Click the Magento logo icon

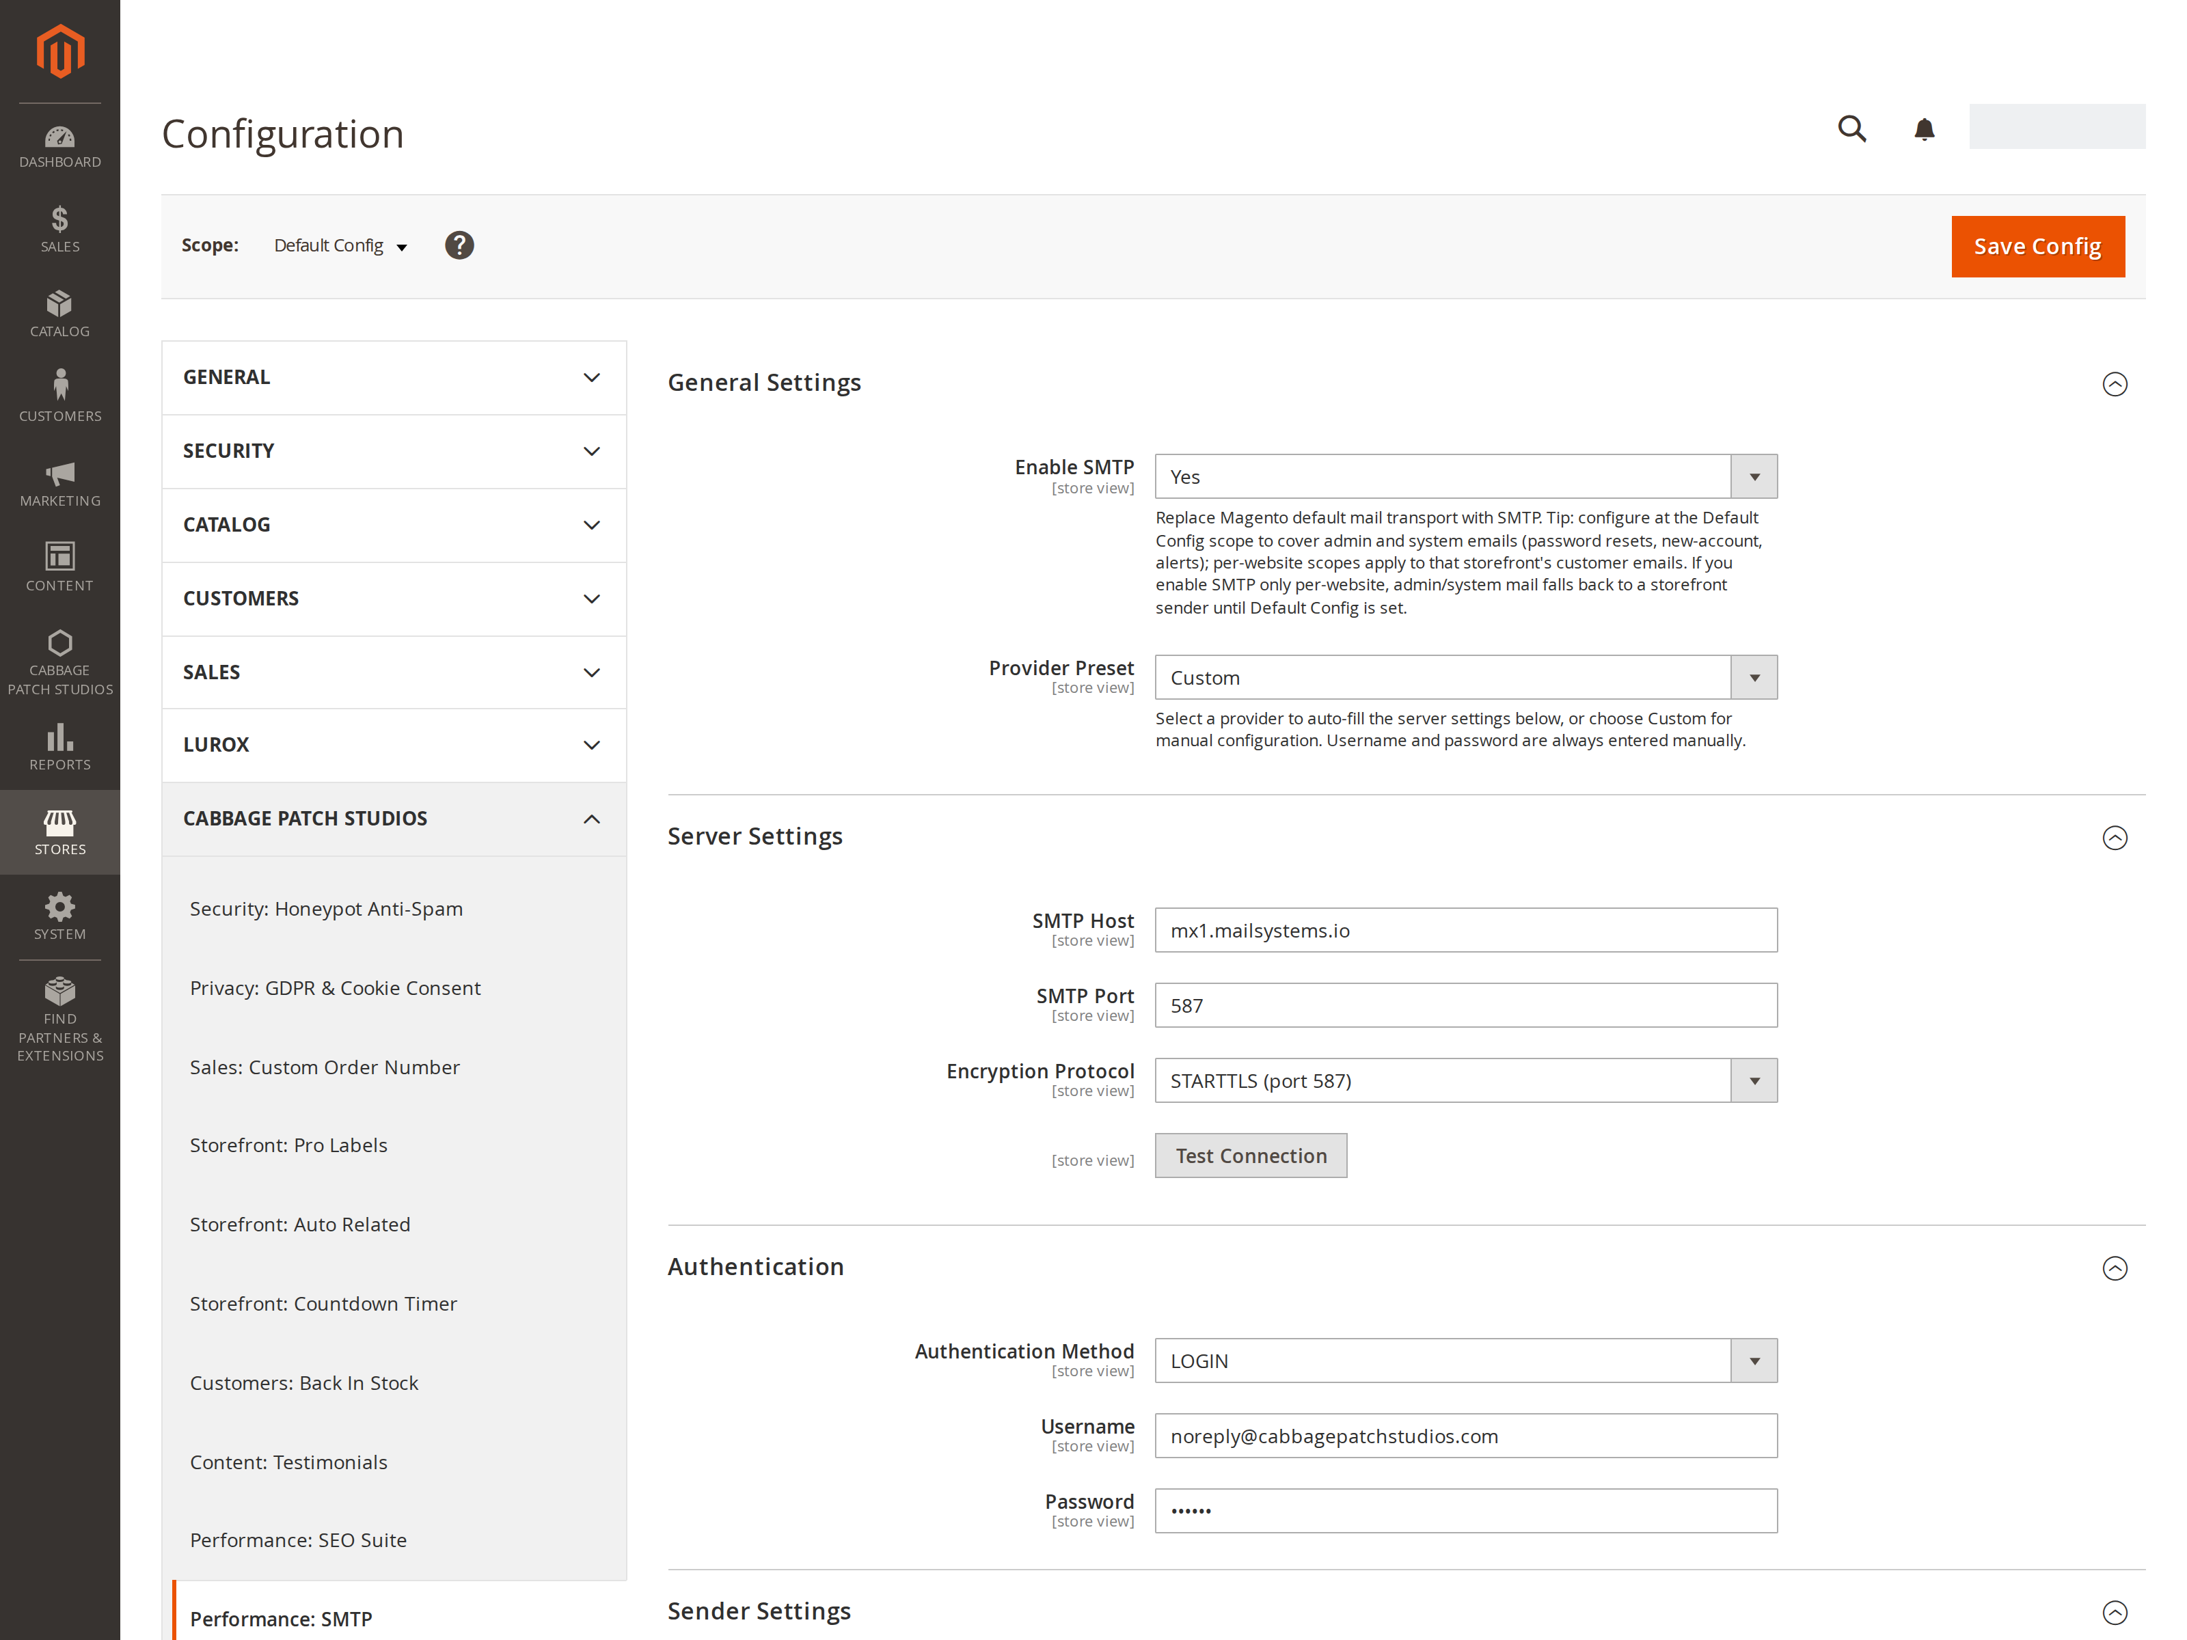[60, 51]
